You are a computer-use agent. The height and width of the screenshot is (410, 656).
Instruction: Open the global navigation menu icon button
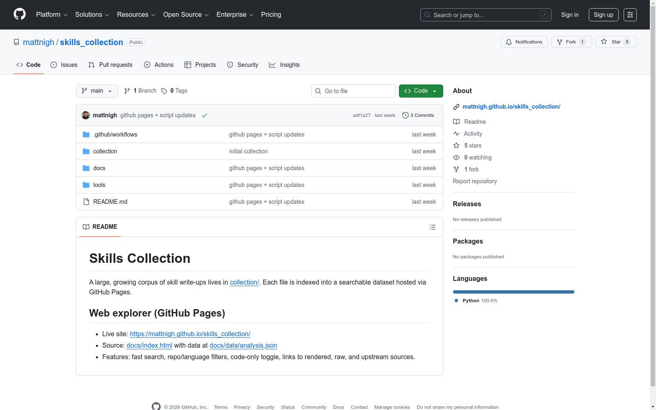tap(630, 15)
